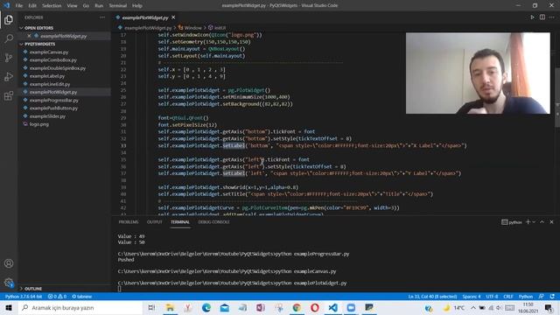
Task: Open the Terminal menu
Action: tap(118, 6)
